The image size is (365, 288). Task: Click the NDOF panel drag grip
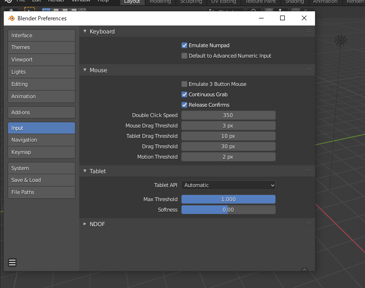309,224
